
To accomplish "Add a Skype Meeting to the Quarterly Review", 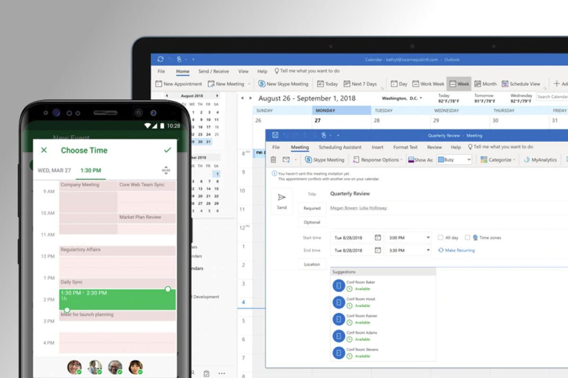I will [x=325, y=160].
